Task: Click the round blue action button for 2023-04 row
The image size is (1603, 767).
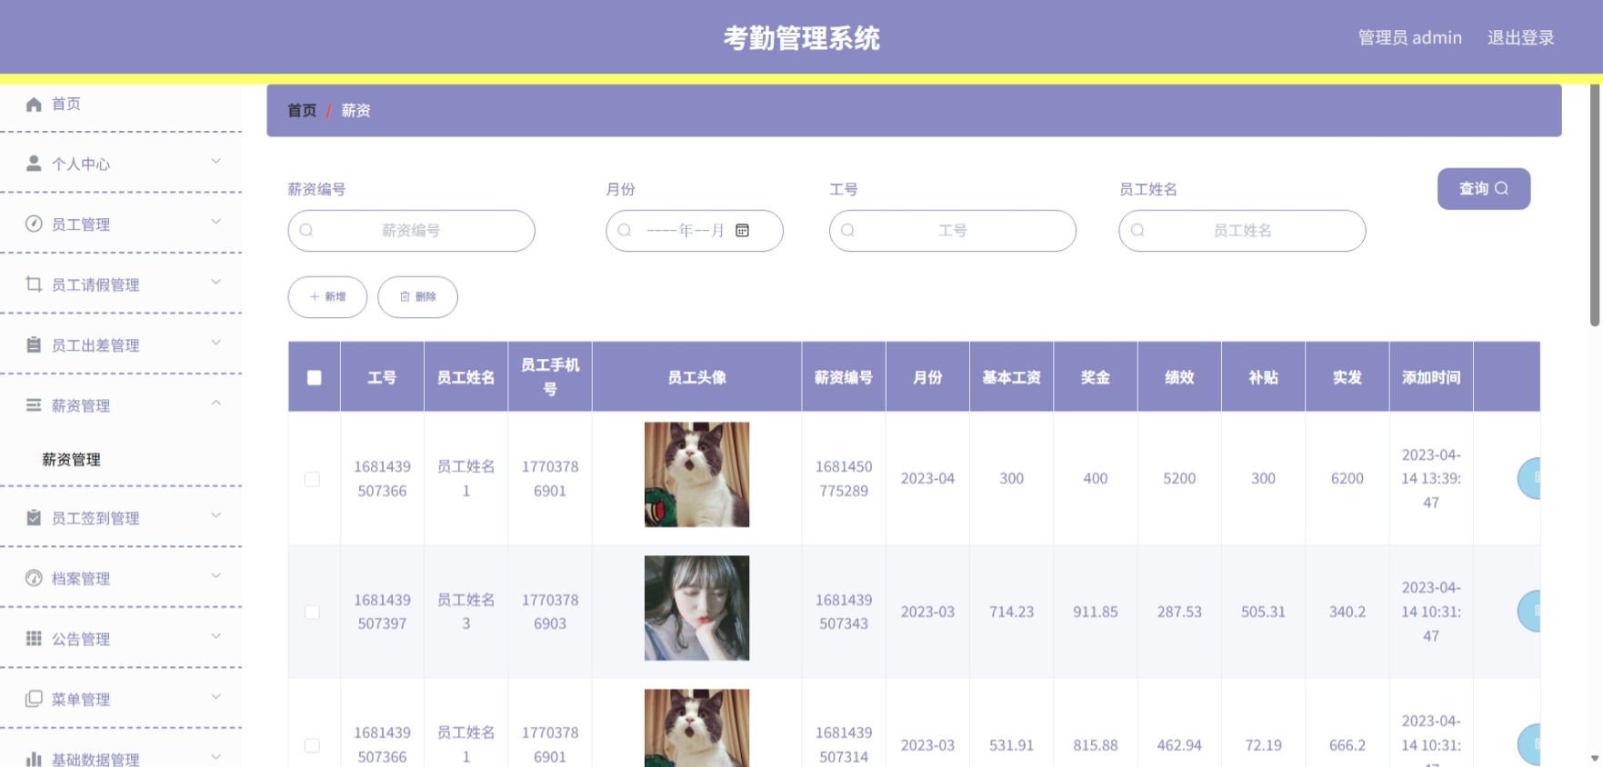Action: tap(1529, 478)
